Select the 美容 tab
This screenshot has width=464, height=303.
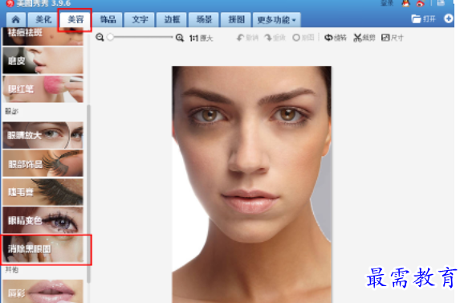(75, 19)
